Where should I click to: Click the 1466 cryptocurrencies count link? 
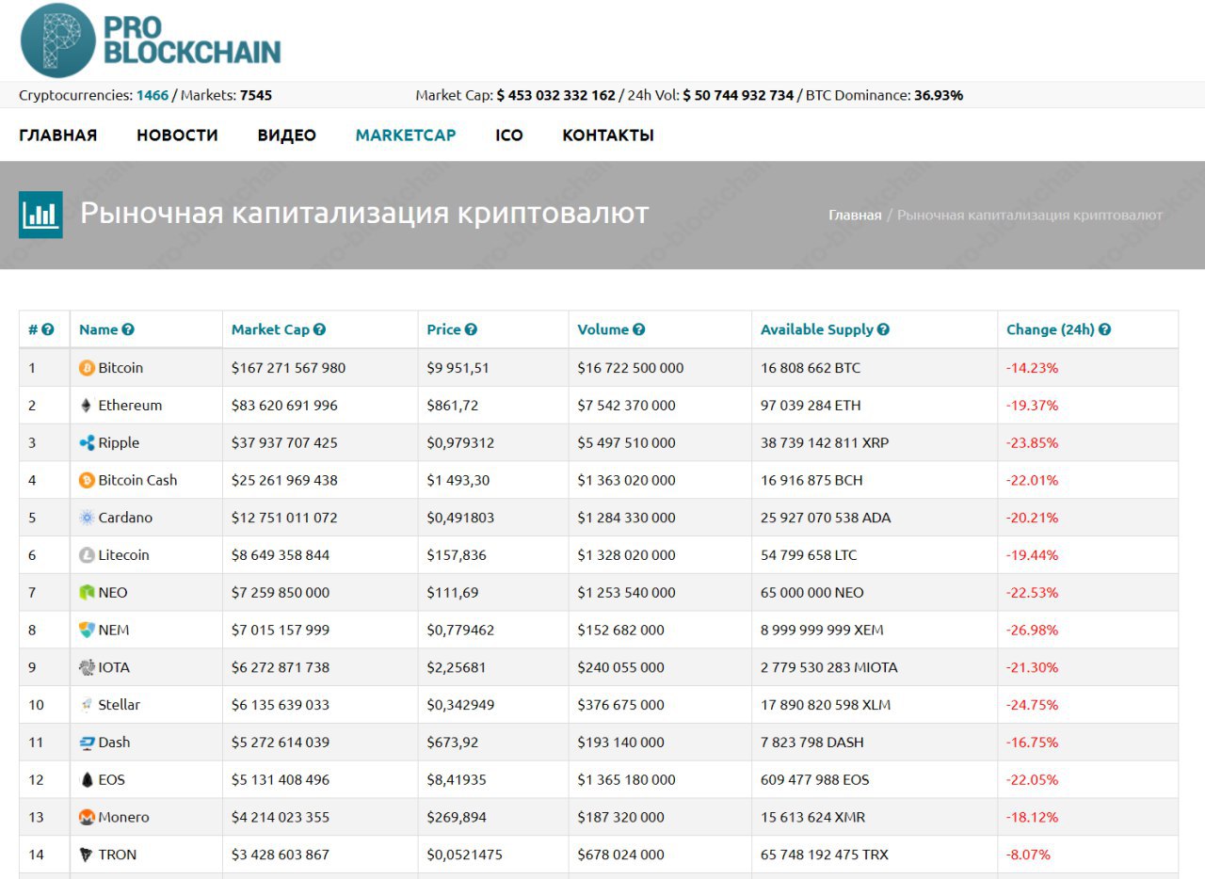(153, 95)
